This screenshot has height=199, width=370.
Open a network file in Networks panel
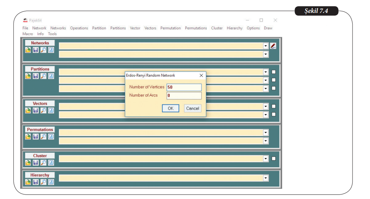pyautogui.click(x=28, y=50)
